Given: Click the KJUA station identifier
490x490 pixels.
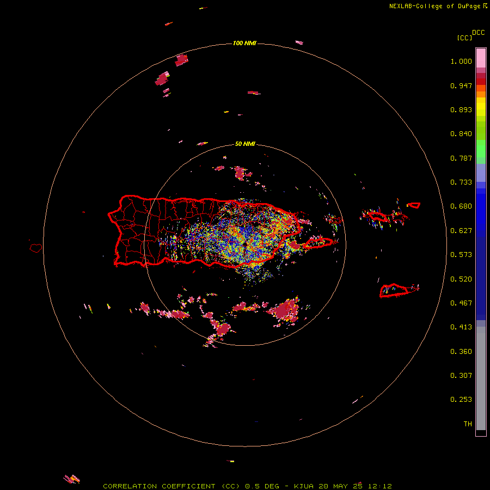Looking at the screenshot, I should coord(304,486).
